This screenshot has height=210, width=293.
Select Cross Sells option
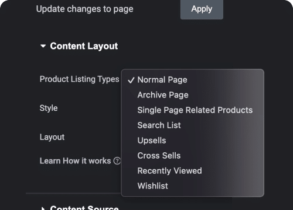(x=192, y=156)
